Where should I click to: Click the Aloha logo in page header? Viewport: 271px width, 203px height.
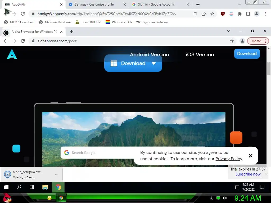coord(12,54)
